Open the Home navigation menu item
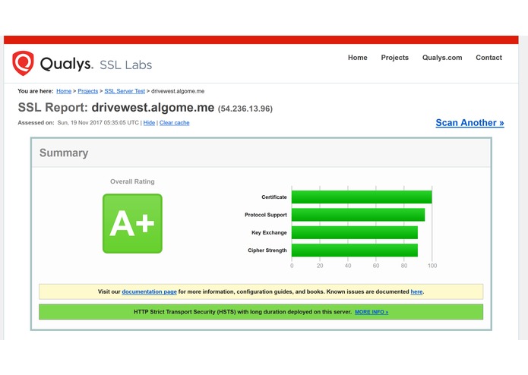Viewport: 528px width, 375px height. pyautogui.click(x=357, y=58)
